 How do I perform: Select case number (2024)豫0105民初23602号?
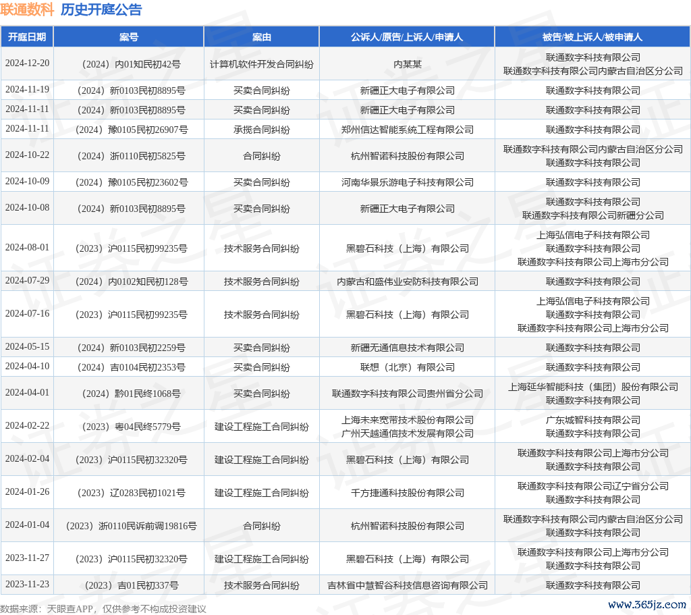132,182
